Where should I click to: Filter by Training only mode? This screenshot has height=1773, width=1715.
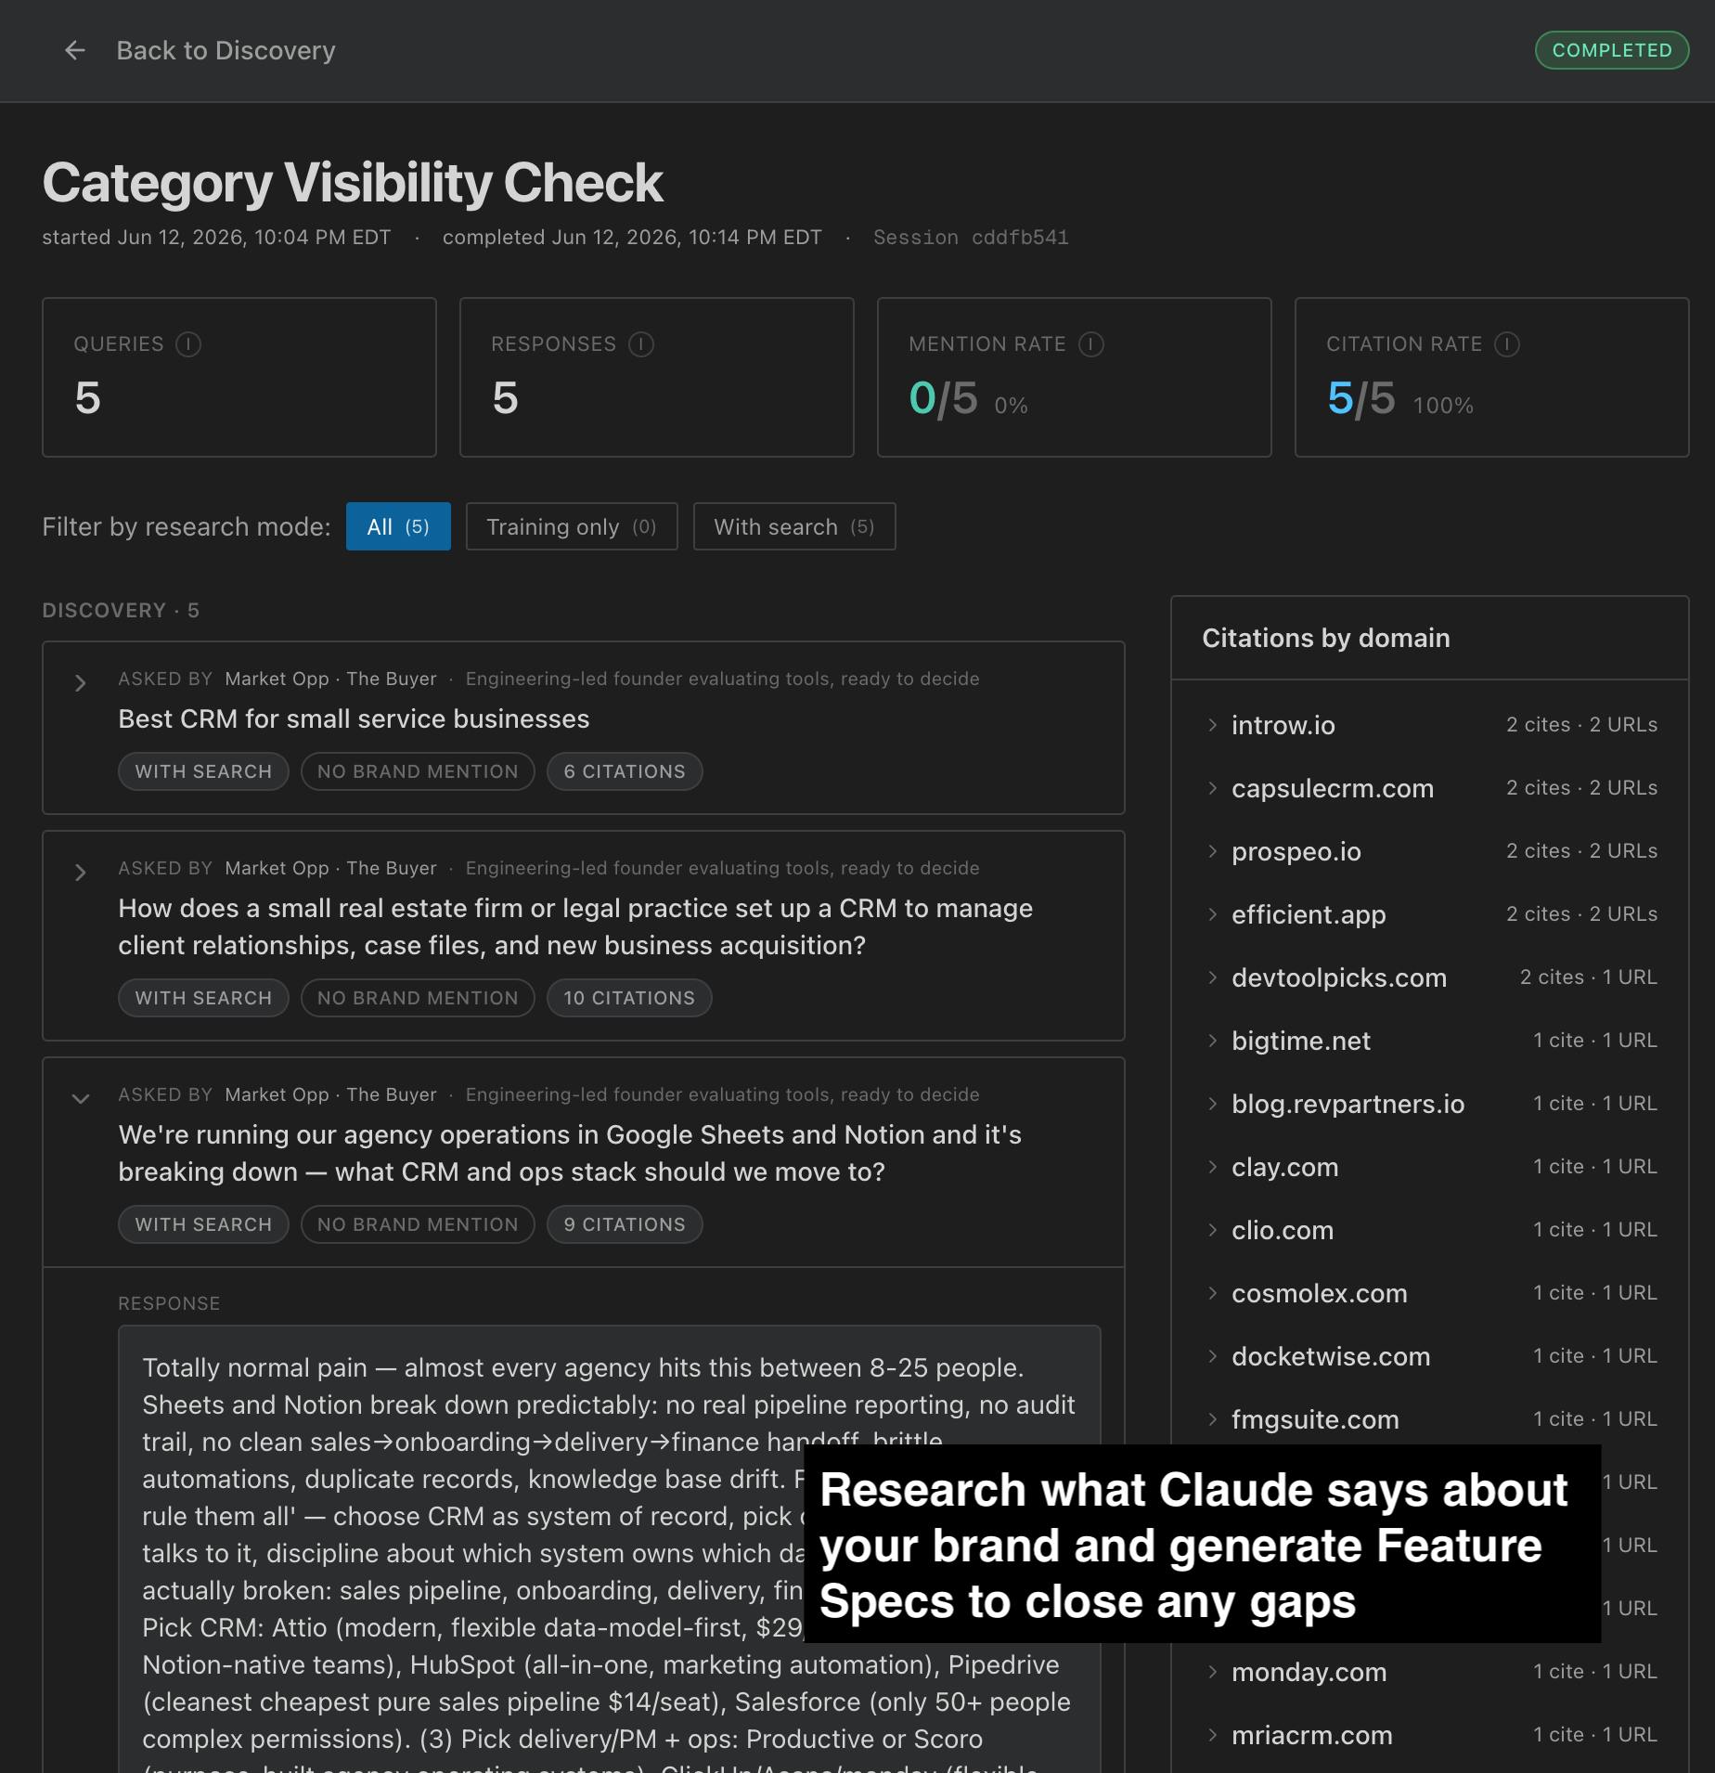coord(572,526)
